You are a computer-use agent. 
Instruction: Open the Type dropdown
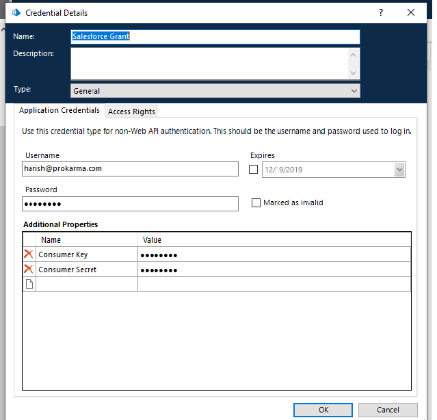click(354, 91)
